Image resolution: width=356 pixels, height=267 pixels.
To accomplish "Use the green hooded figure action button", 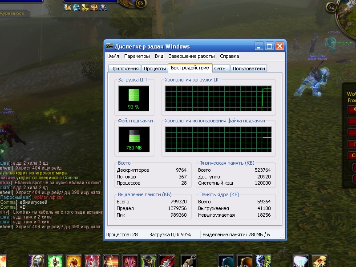I will [x=148, y=261].
